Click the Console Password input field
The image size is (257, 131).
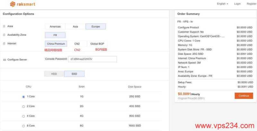(92, 59)
